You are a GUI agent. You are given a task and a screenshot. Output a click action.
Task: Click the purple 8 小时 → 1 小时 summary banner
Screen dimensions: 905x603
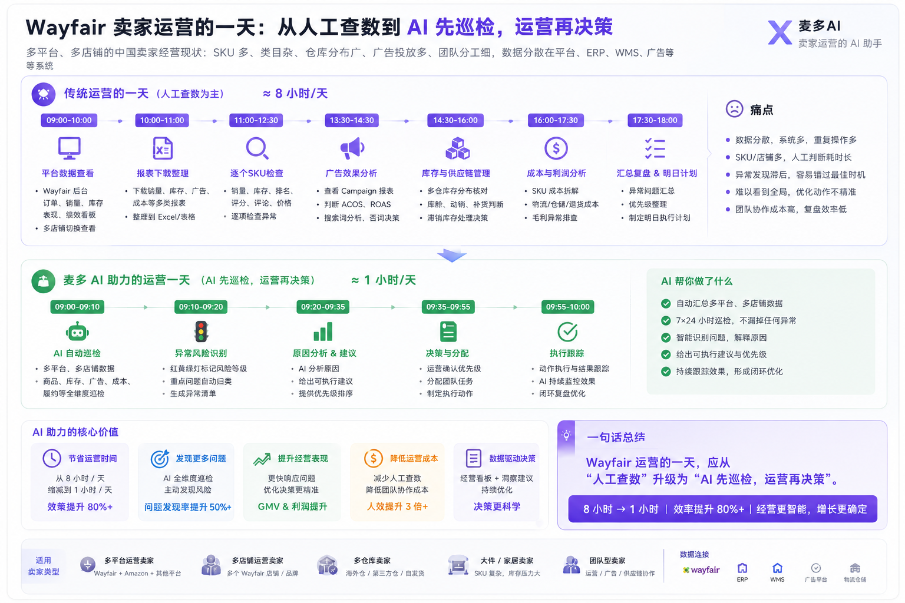coord(723,509)
